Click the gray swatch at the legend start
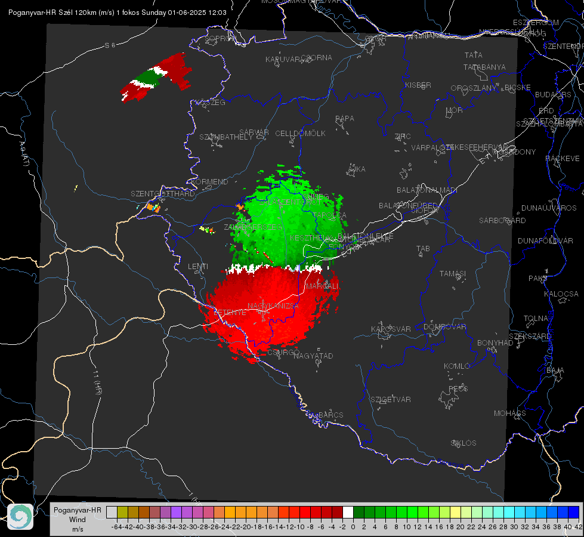584x537 pixels. [x=112, y=512]
